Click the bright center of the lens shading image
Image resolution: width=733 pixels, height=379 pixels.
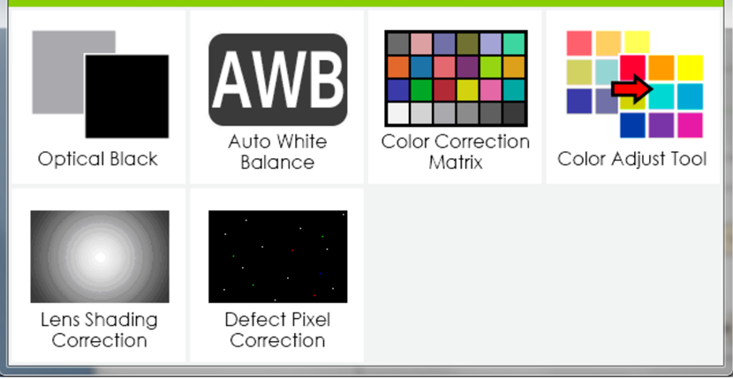click(100, 257)
